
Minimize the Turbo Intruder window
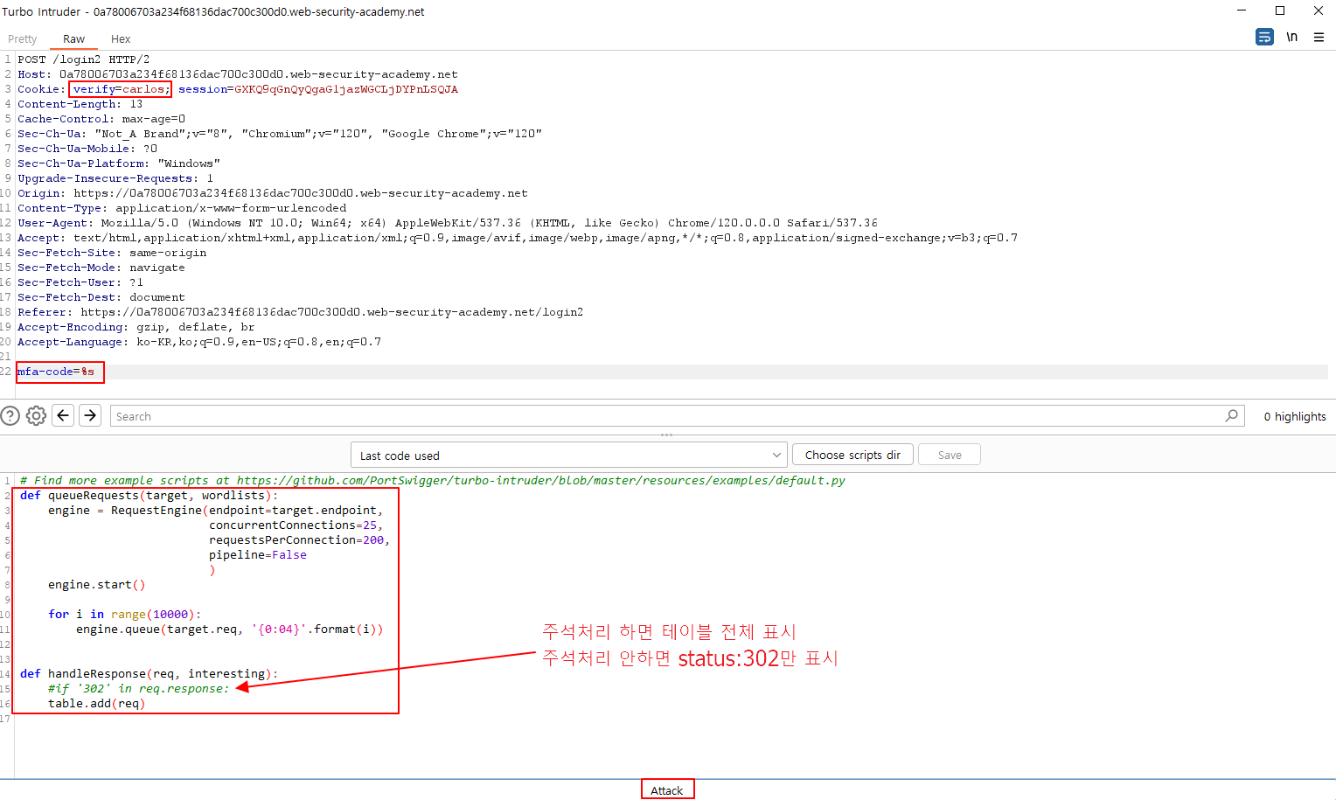coord(1242,10)
